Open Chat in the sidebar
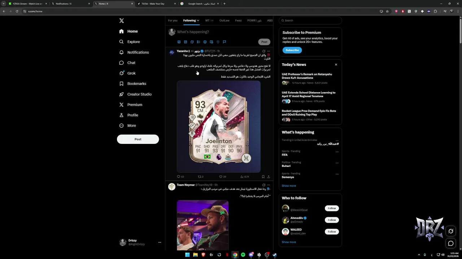 point(127,63)
